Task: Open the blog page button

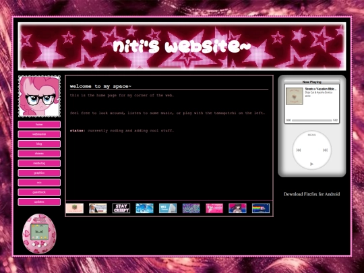Action: [x=39, y=144]
